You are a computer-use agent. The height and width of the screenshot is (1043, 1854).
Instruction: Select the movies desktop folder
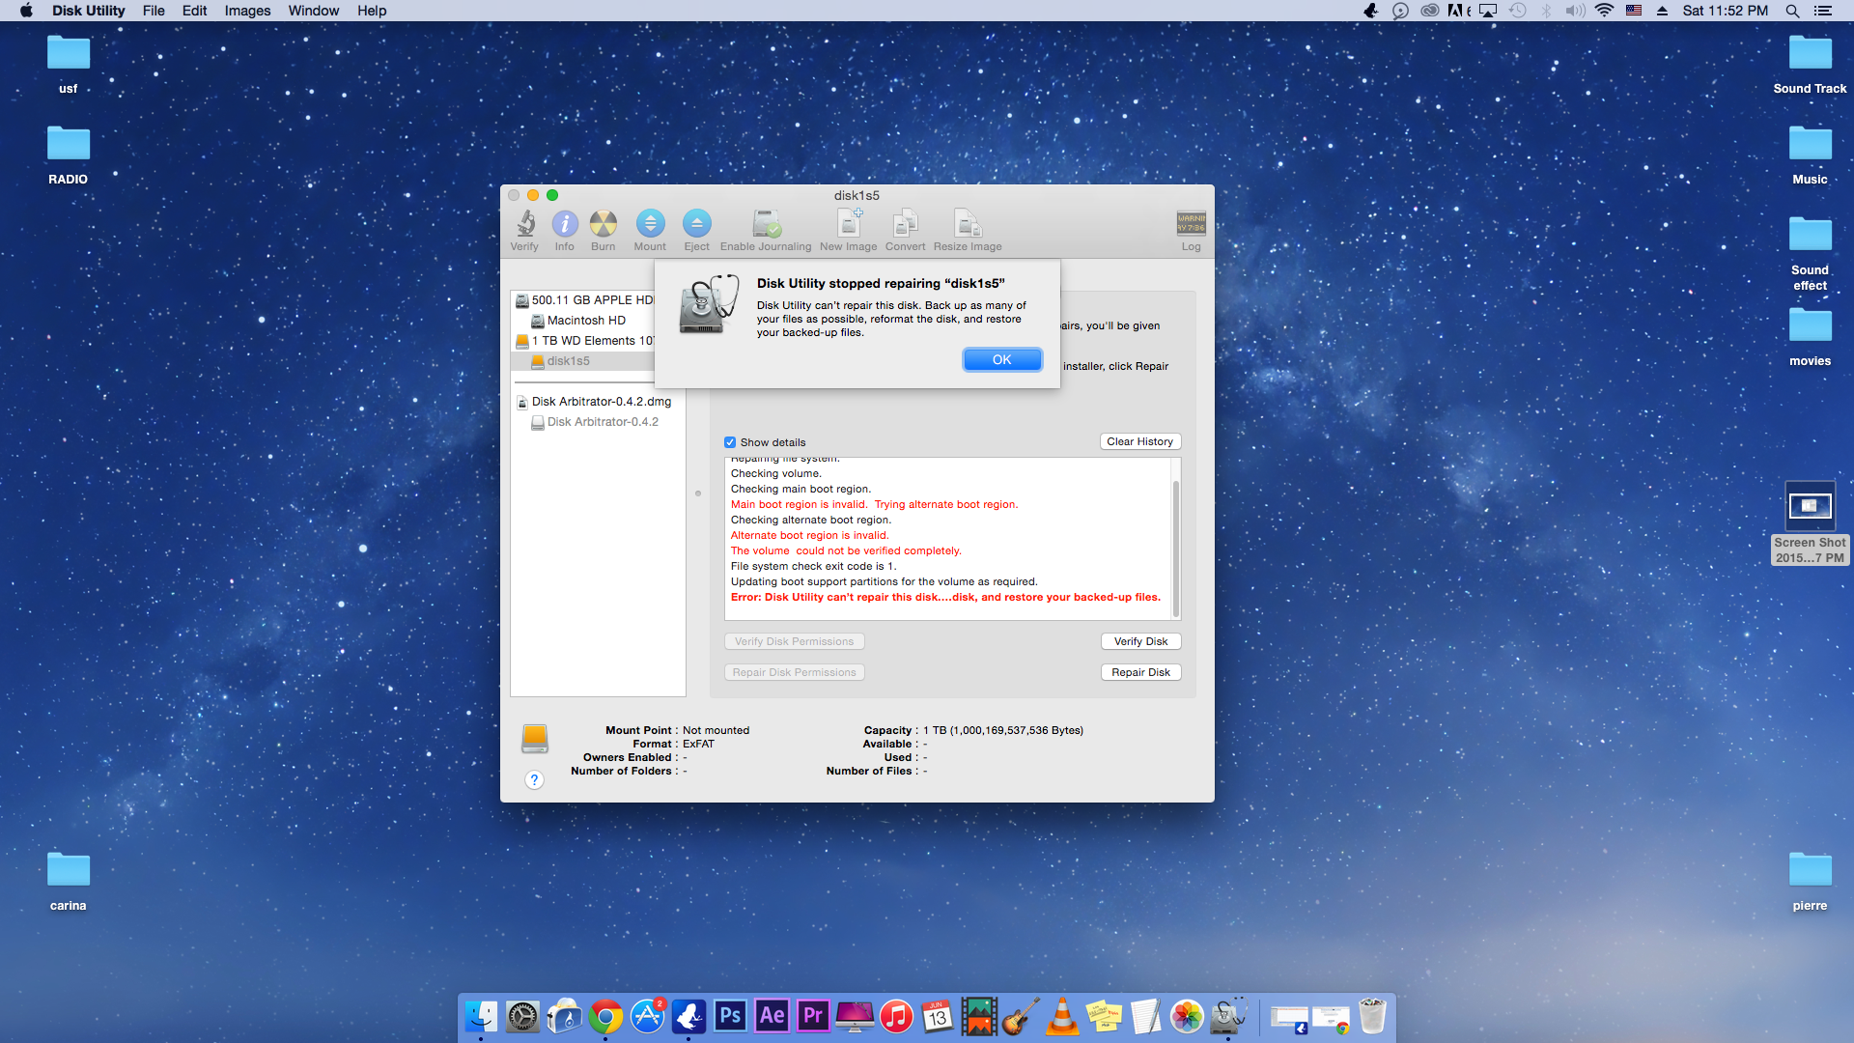[x=1810, y=336]
